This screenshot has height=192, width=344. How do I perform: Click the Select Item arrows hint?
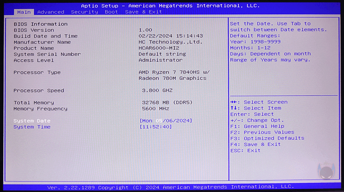click(x=256, y=108)
